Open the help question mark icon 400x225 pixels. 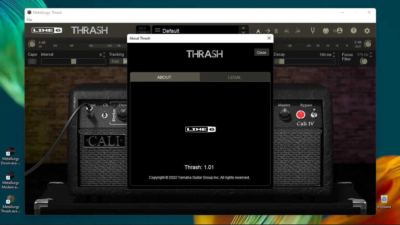354,30
